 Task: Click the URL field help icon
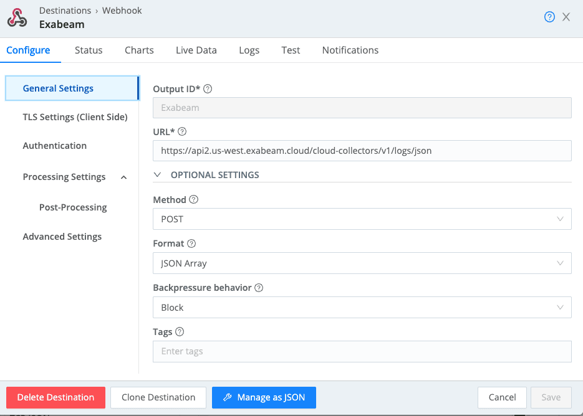pos(182,132)
